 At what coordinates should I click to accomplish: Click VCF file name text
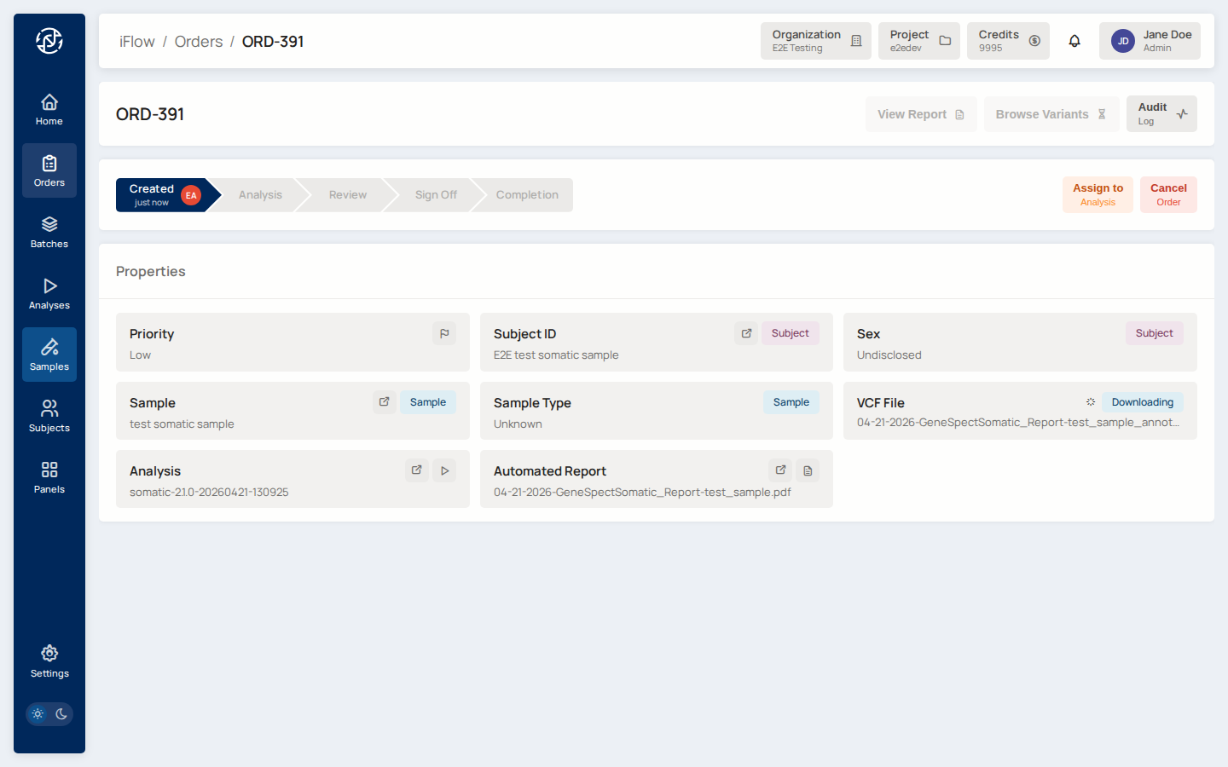point(1018,423)
